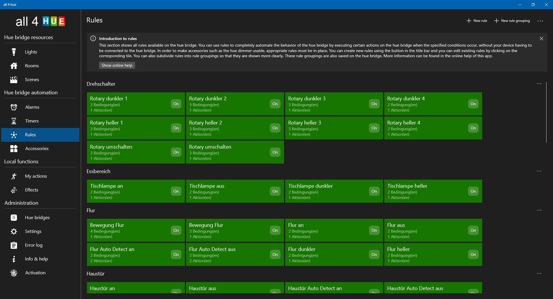The width and height of the screenshot is (553, 299).
Task: Dismiss the Introduction to rules banner
Action: 541,38
